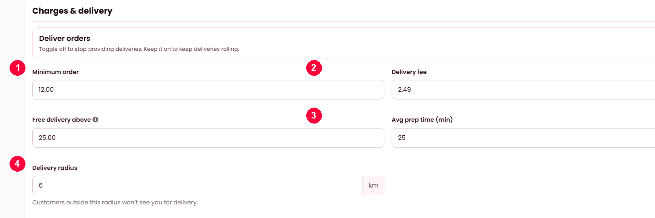Viewport: 655px width, 218px height.
Task: Click the Delivery fee label
Action: pos(409,72)
